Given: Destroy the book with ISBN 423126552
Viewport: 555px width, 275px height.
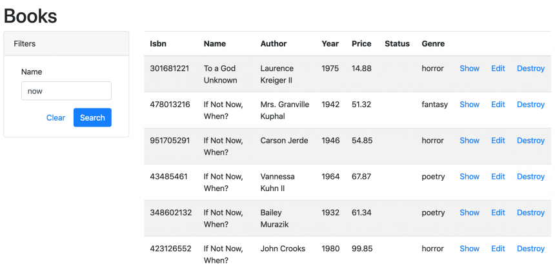Looking at the screenshot, I should (530, 249).
